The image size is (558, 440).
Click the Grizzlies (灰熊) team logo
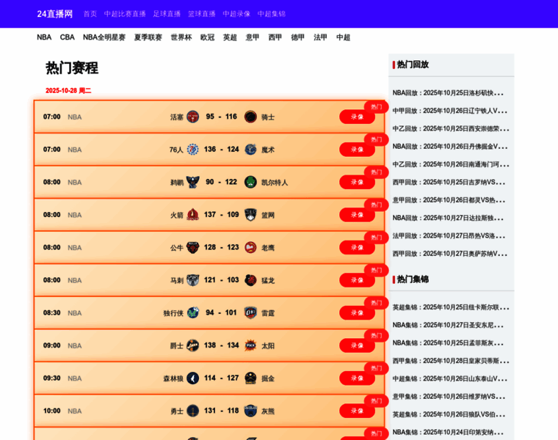click(x=250, y=411)
